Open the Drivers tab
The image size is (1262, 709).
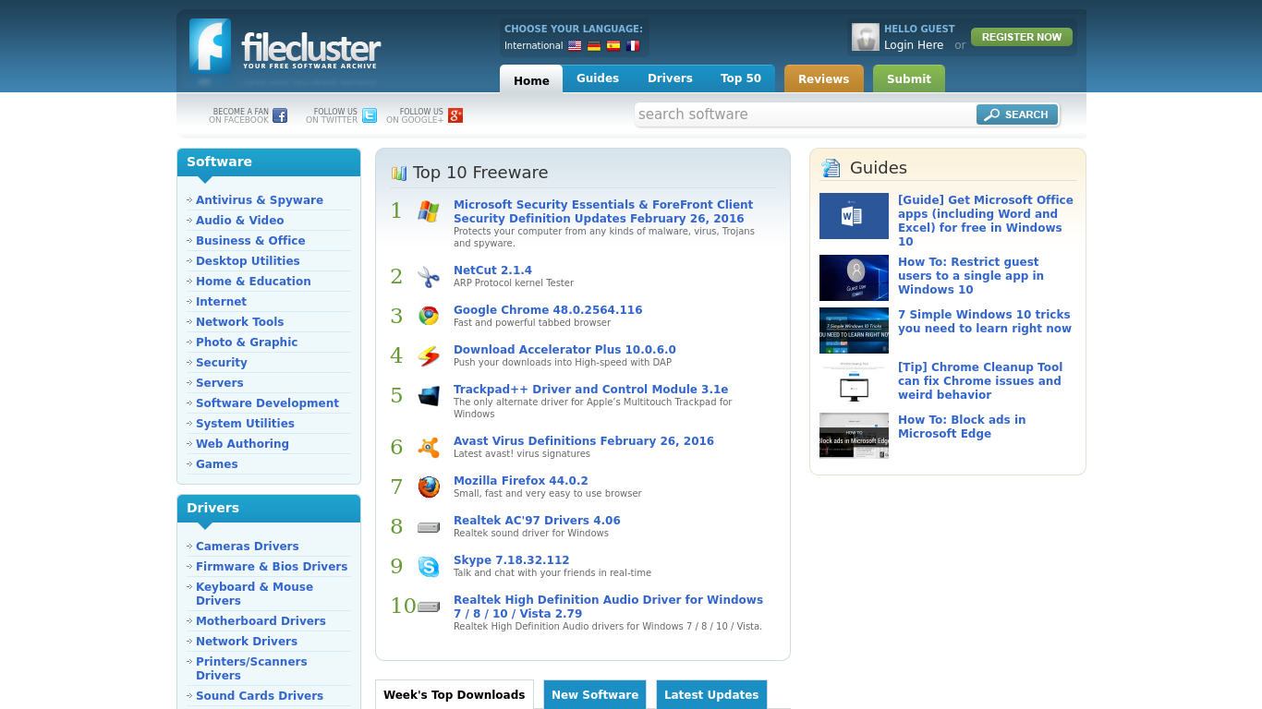(x=670, y=78)
